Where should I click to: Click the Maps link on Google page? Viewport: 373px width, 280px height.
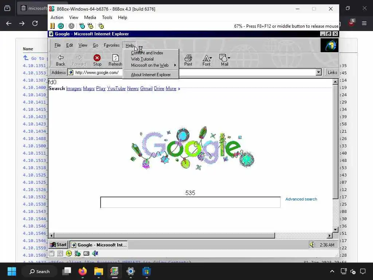[x=89, y=89]
